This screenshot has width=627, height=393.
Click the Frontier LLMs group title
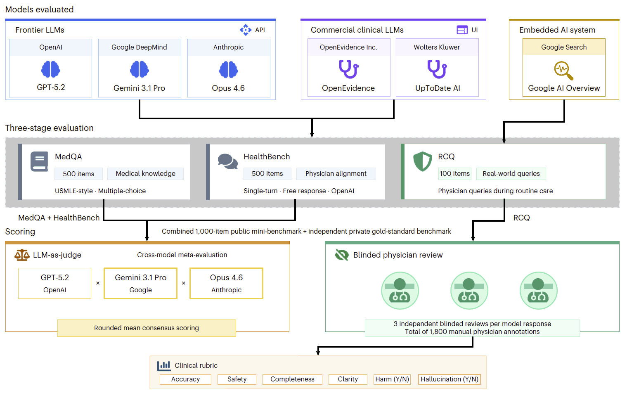pyautogui.click(x=40, y=30)
